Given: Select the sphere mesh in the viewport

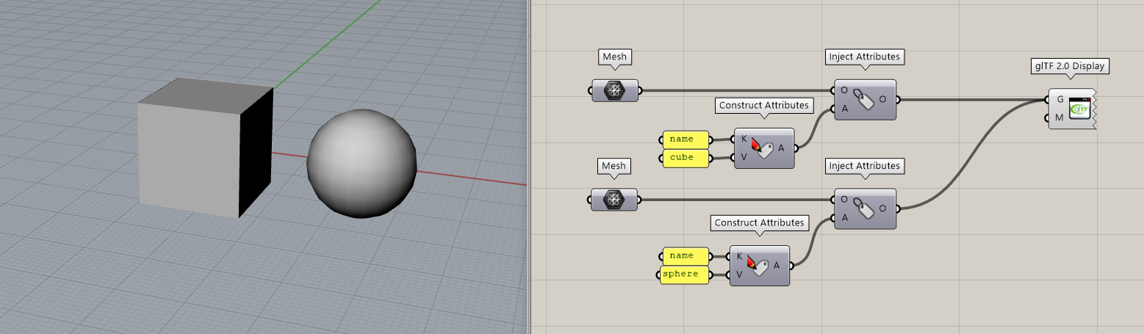Looking at the screenshot, I should [x=360, y=163].
